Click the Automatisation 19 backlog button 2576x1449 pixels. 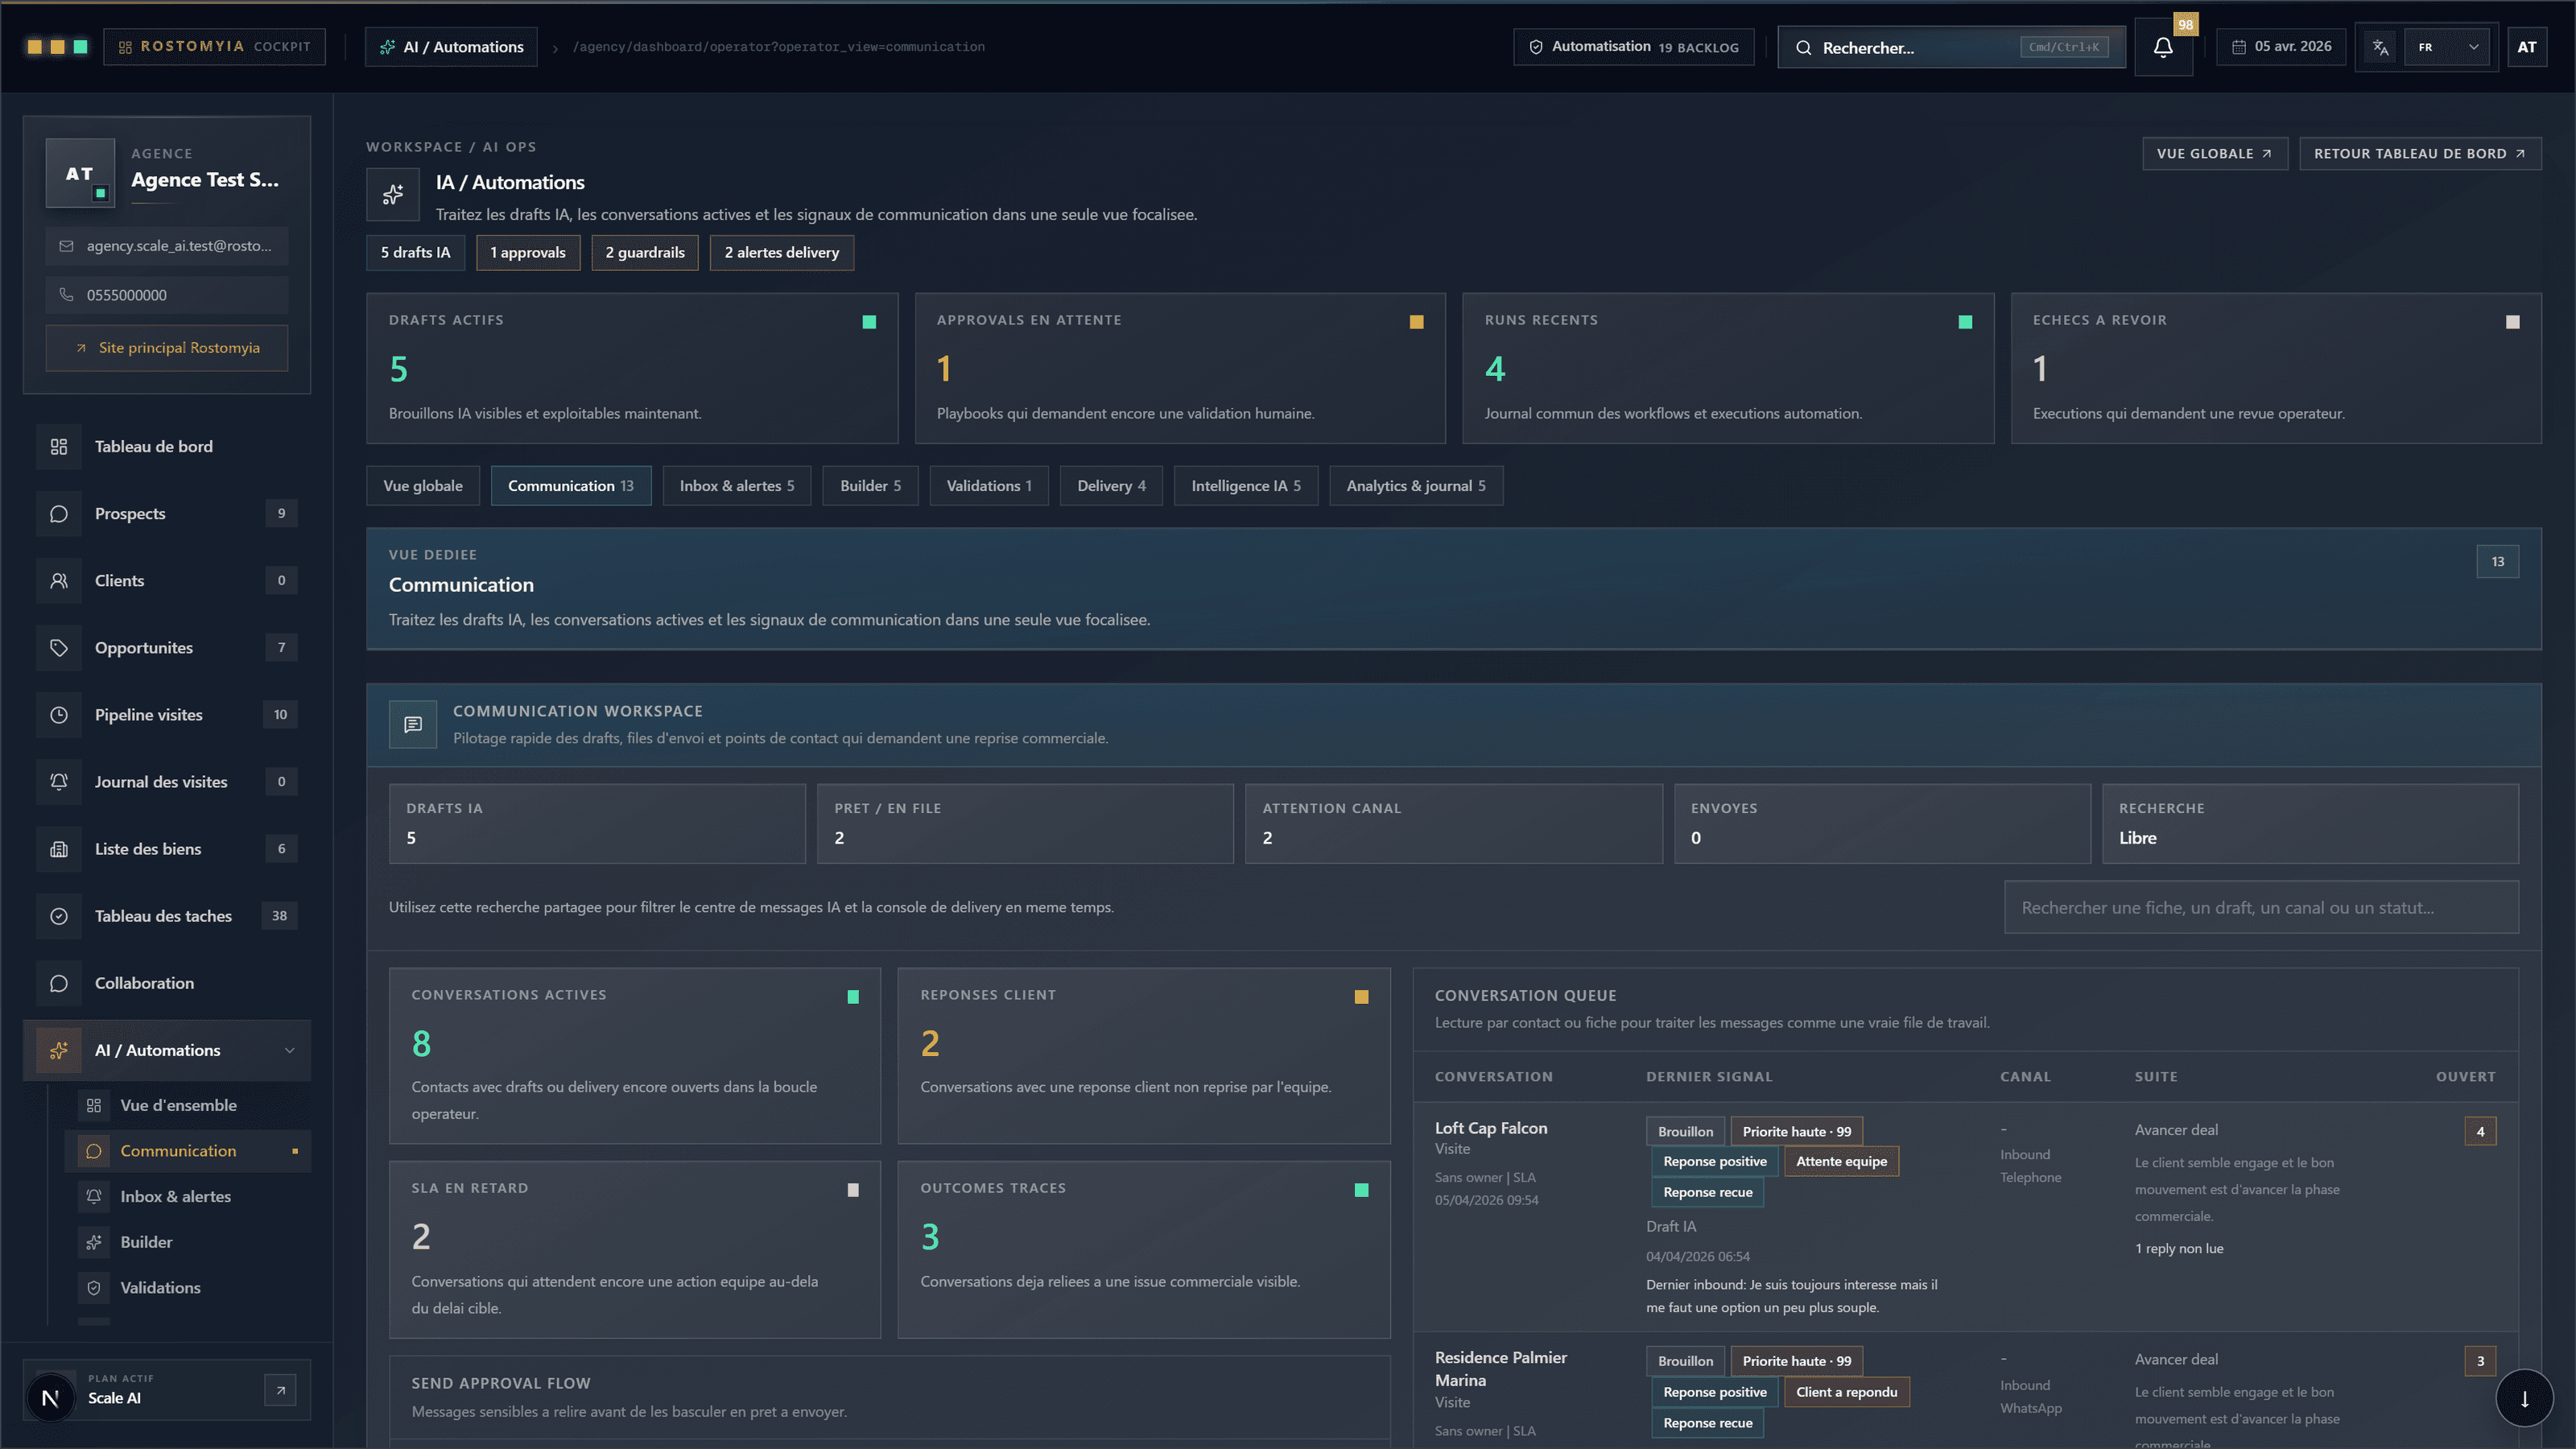1634,47
